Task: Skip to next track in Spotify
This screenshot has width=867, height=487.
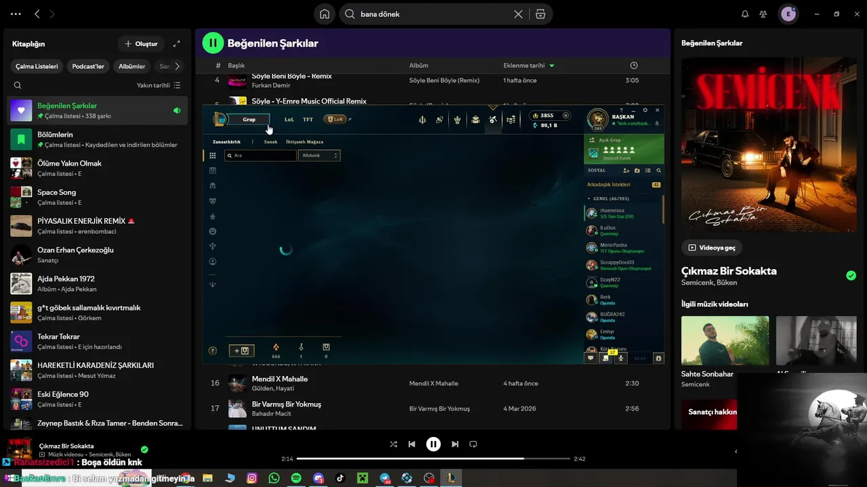Action: 455,444
